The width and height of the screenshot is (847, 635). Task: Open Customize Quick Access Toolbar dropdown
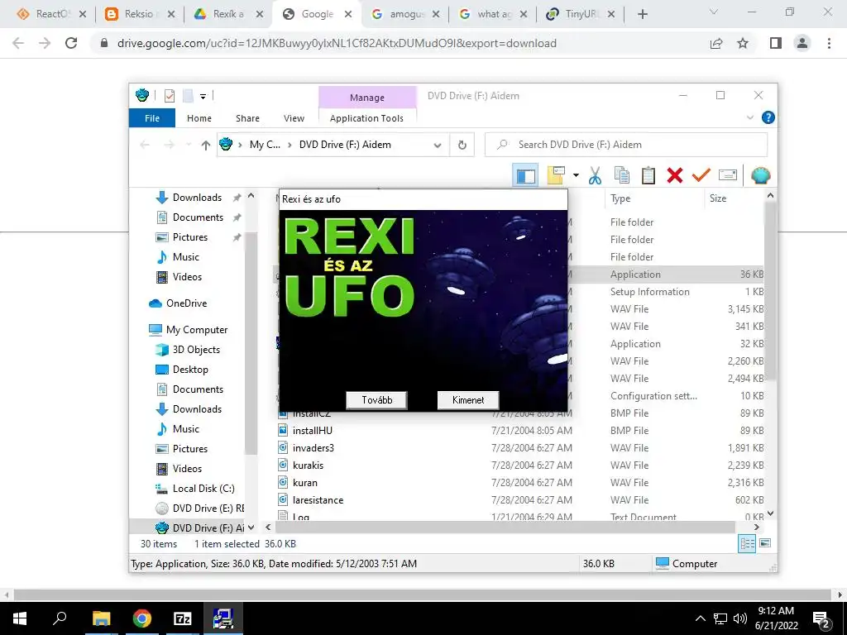[203, 97]
